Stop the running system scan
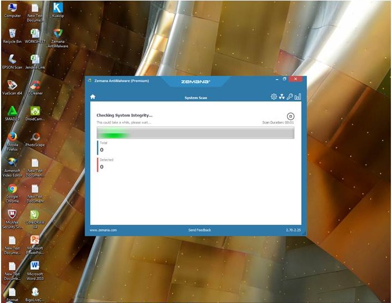Screen dimensions: 392x303 [x=290, y=116]
